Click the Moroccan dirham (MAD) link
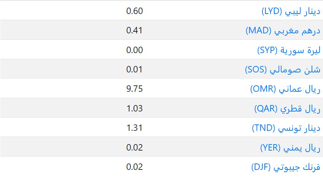The image size is (323, 179). 283,30
